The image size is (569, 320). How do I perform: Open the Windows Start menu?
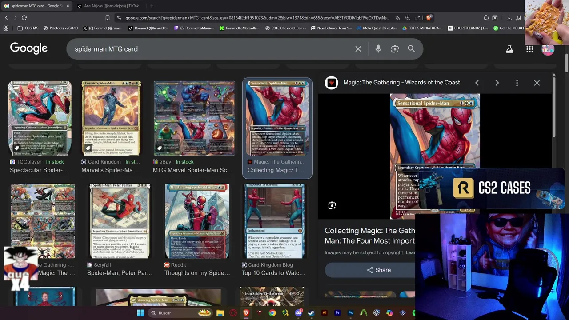pos(140,313)
